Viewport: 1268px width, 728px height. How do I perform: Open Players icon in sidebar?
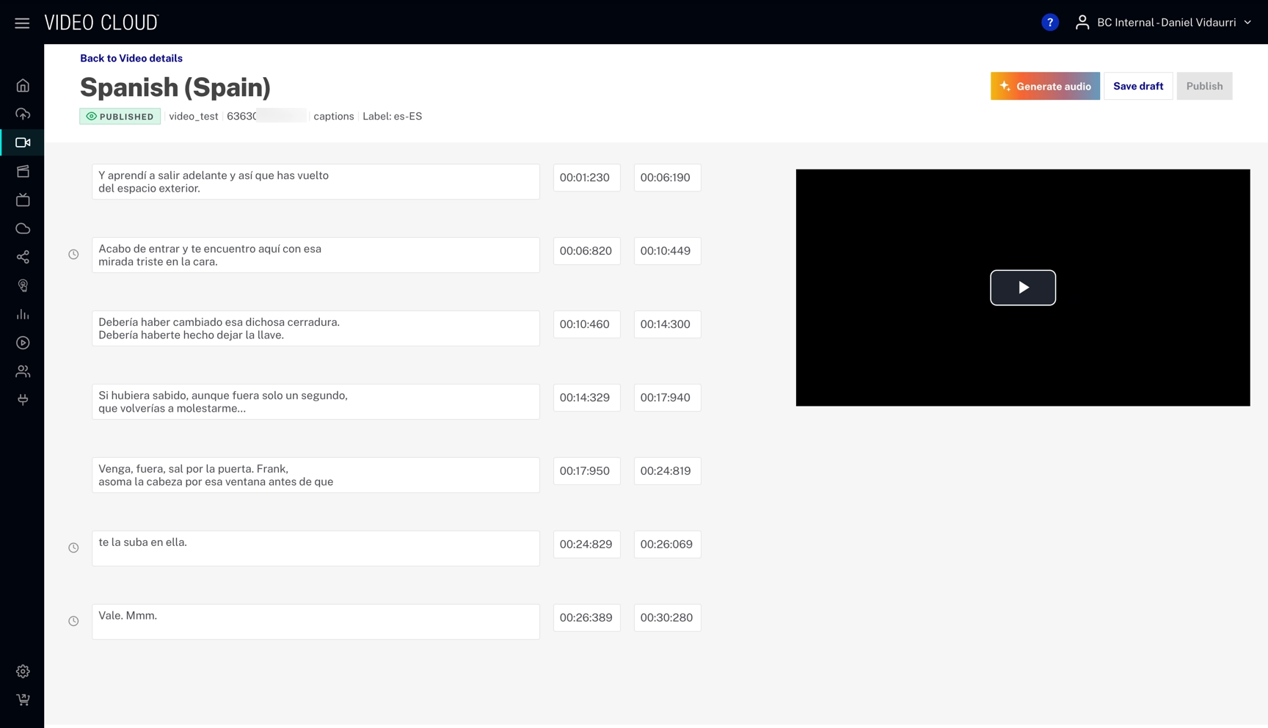[23, 343]
